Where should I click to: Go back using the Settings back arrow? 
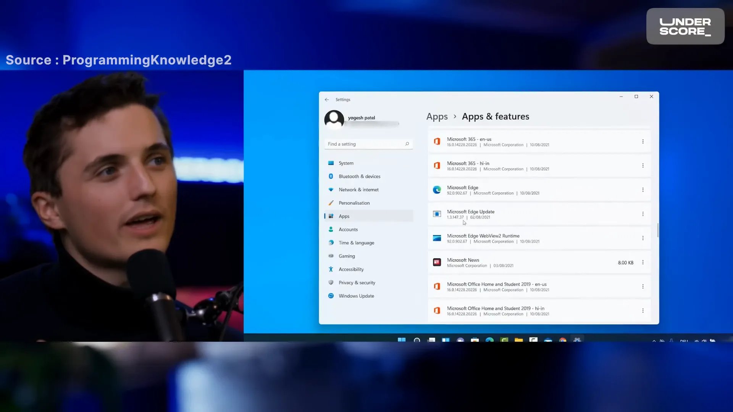[327, 100]
